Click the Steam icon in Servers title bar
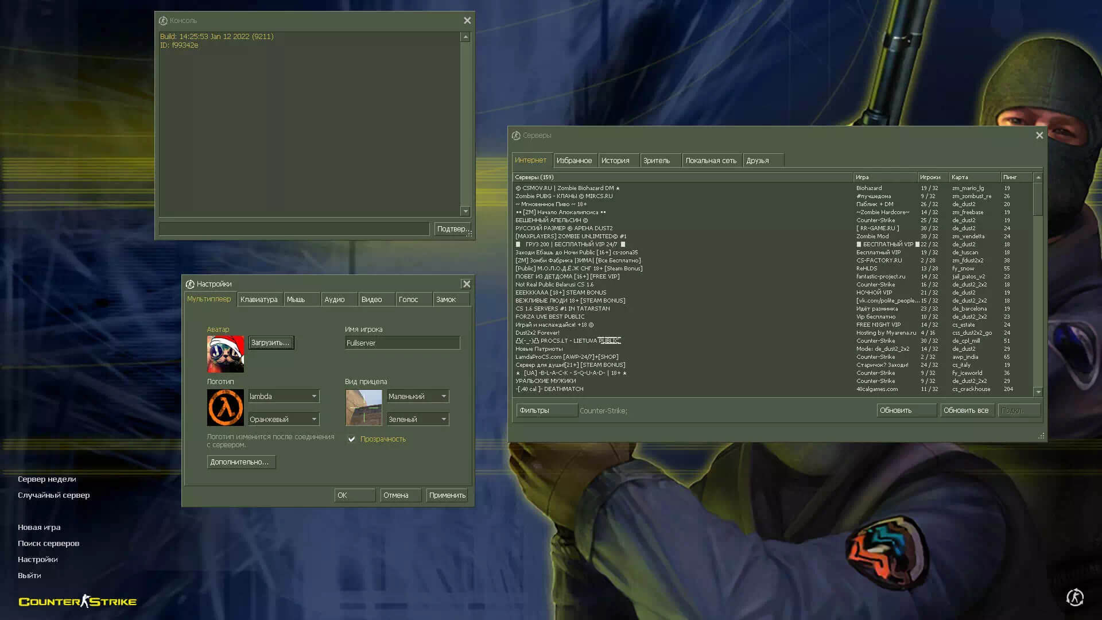Screen dimensions: 1102x620 tap(516, 135)
